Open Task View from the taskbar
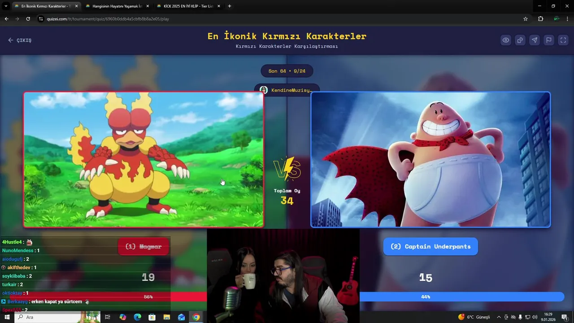Viewport: 574px width, 323px height. pos(108,317)
